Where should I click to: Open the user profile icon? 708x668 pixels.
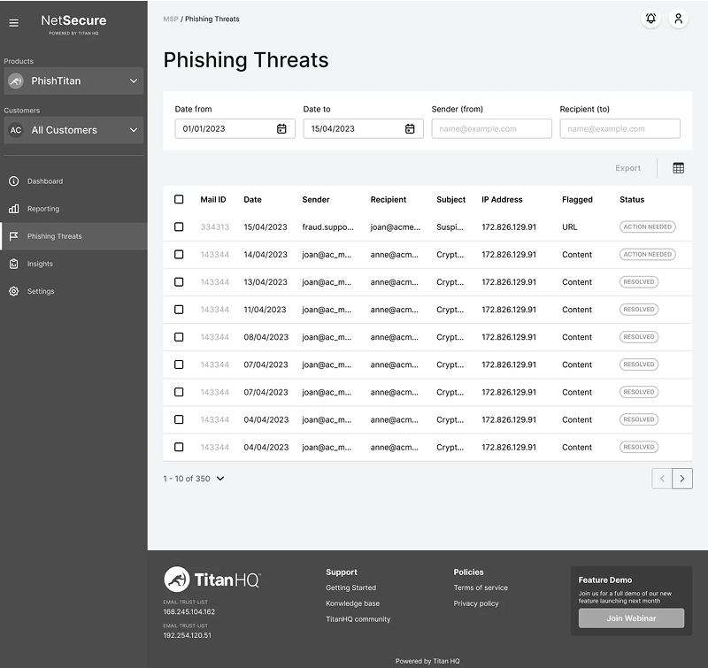point(678,19)
